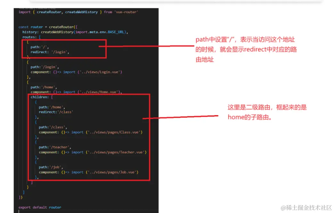Click the line path:'/class',
334x213 pixels.
coord(53,127)
